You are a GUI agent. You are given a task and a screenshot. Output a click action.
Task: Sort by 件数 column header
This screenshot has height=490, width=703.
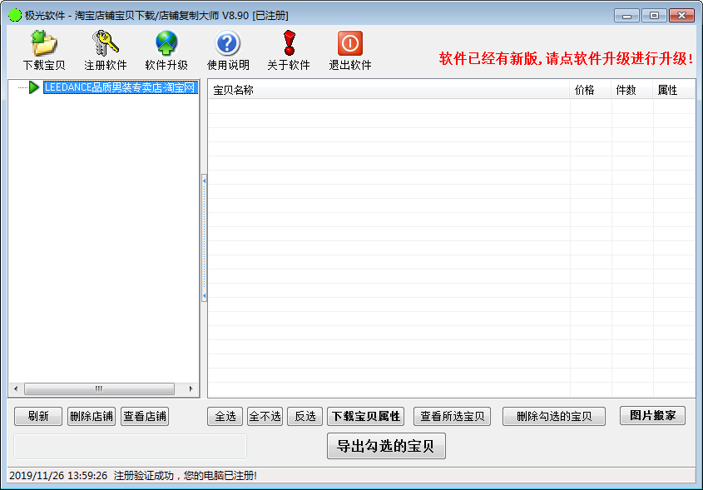(x=631, y=90)
